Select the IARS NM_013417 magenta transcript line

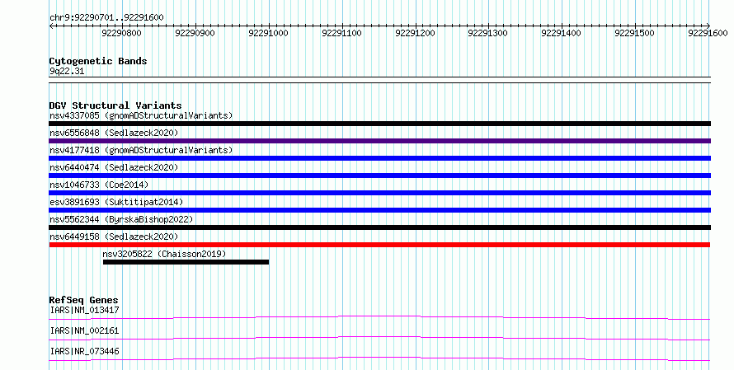pyautogui.click(x=379, y=318)
